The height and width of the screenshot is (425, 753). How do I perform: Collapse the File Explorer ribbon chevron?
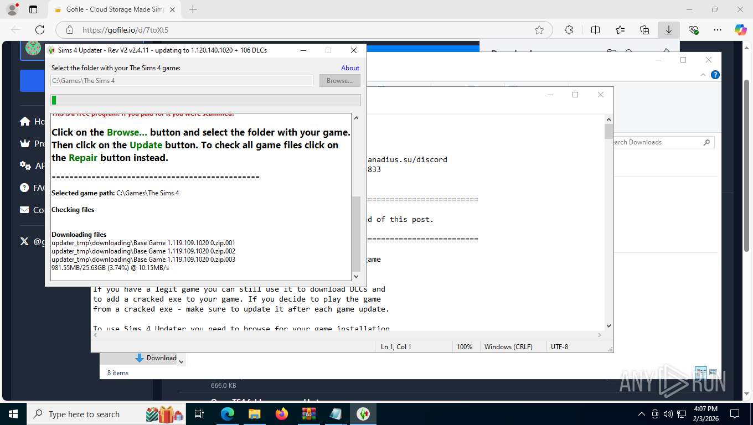click(x=703, y=75)
